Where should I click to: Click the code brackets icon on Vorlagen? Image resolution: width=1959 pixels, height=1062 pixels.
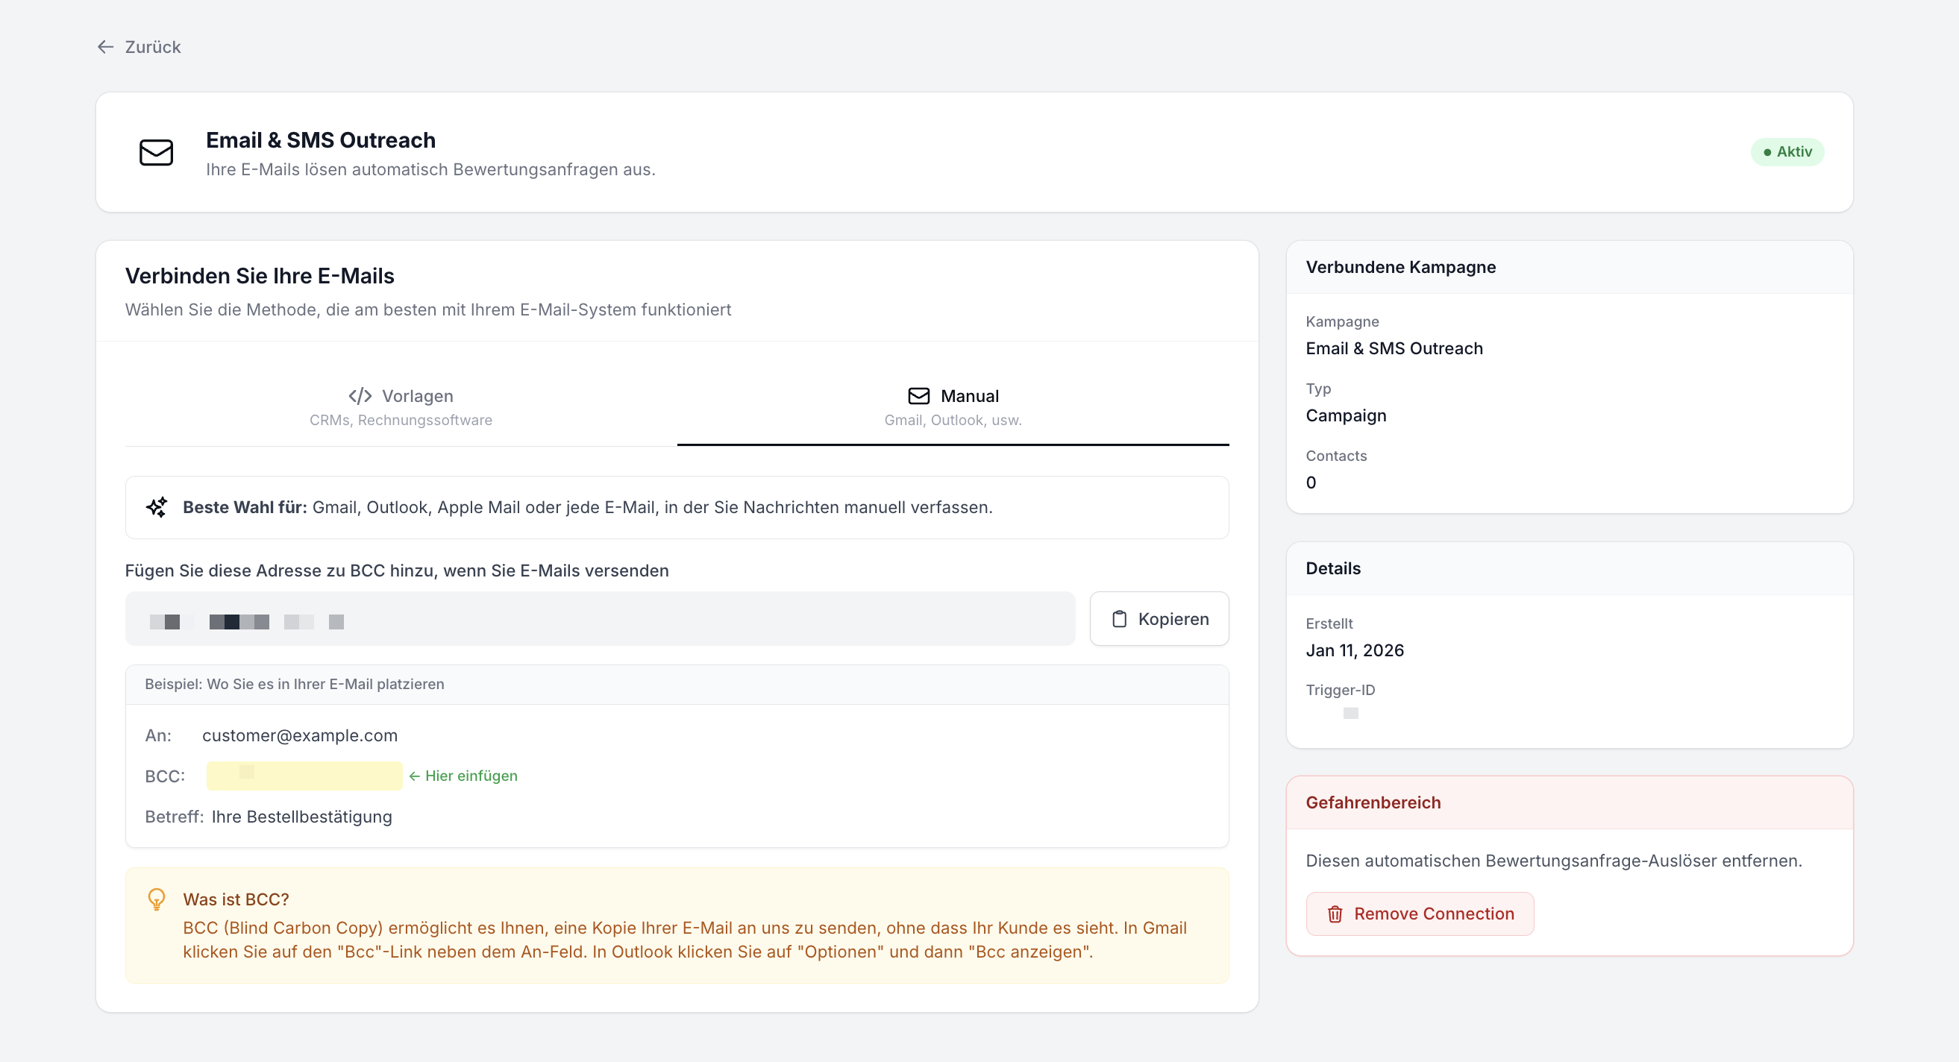360,396
